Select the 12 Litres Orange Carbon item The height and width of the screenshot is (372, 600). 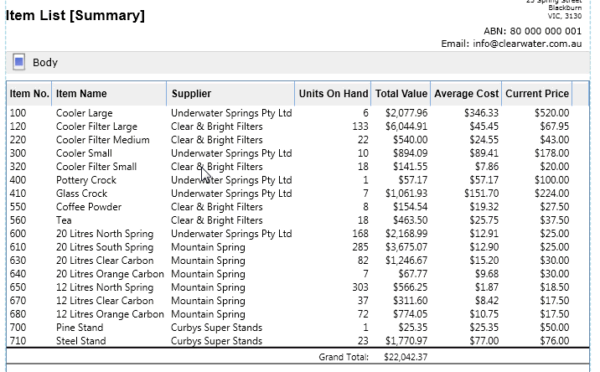110,314
